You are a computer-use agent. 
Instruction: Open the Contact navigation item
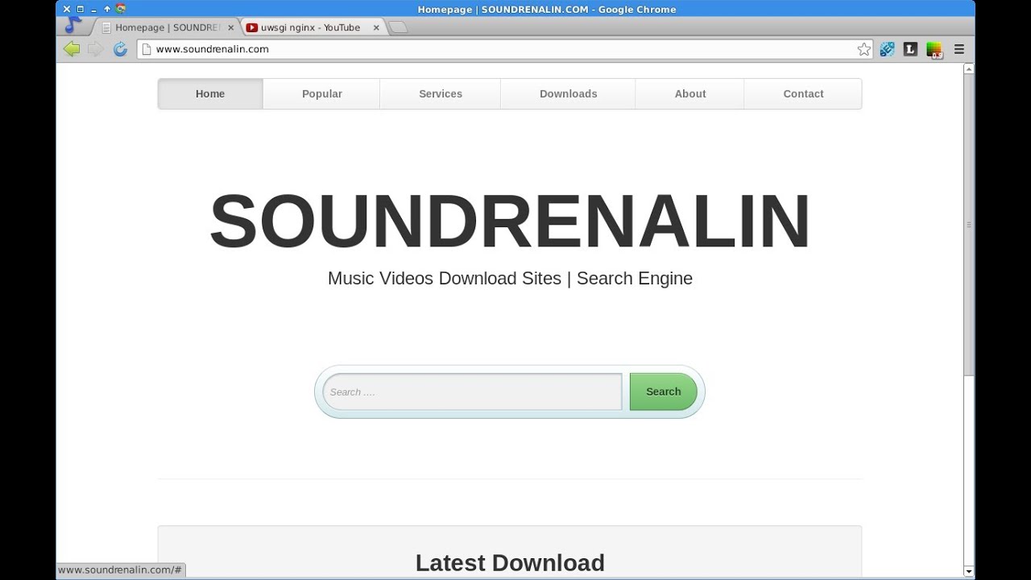[803, 93]
